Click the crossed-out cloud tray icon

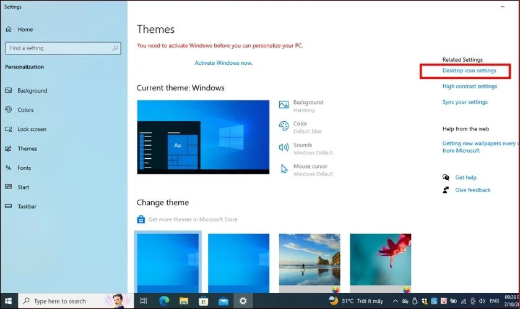point(405,301)
